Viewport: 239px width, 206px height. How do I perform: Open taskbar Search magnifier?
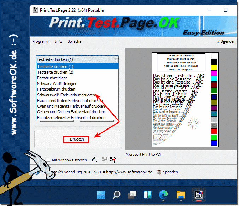tap(117, 195)
